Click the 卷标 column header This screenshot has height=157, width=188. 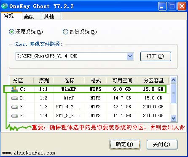pyautogui.click(x=69, y=81)
